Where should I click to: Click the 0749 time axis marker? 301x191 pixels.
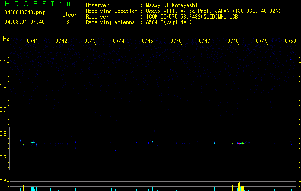point(262,41)
